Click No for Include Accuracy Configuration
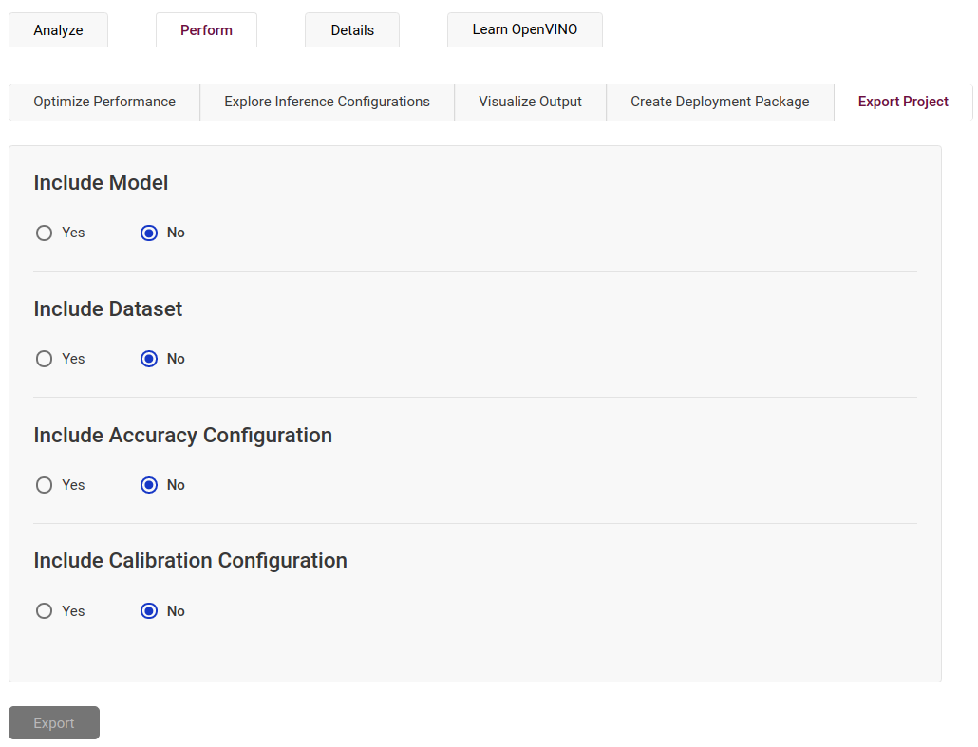 tap(149, 485)
